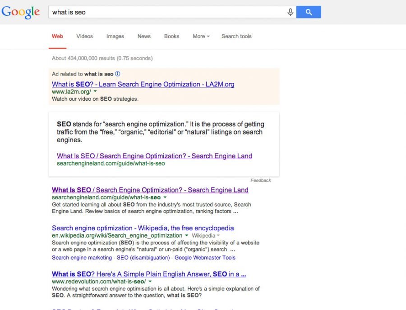Switch to the Books tab

172,36
